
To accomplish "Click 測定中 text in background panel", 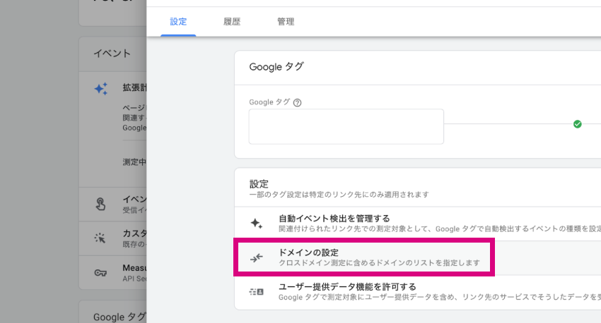I will [134, 162].
